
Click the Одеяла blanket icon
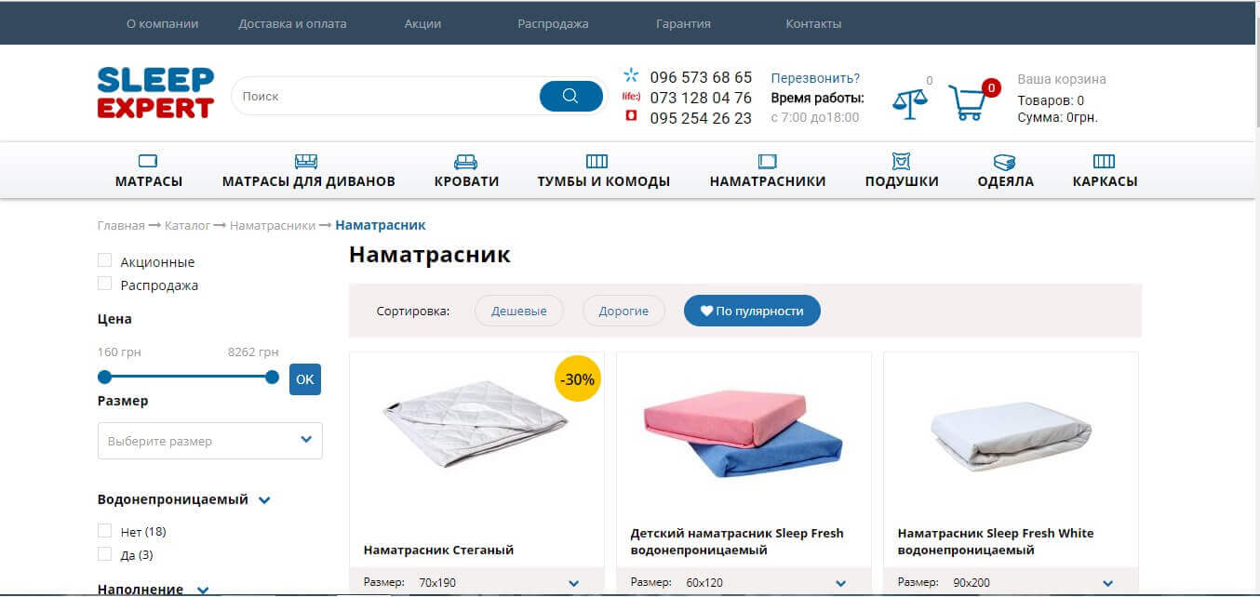pyautogui.click(x=1005, y=159)
